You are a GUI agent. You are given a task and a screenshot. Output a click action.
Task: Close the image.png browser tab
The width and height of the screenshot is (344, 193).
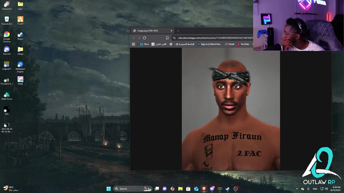171,31
